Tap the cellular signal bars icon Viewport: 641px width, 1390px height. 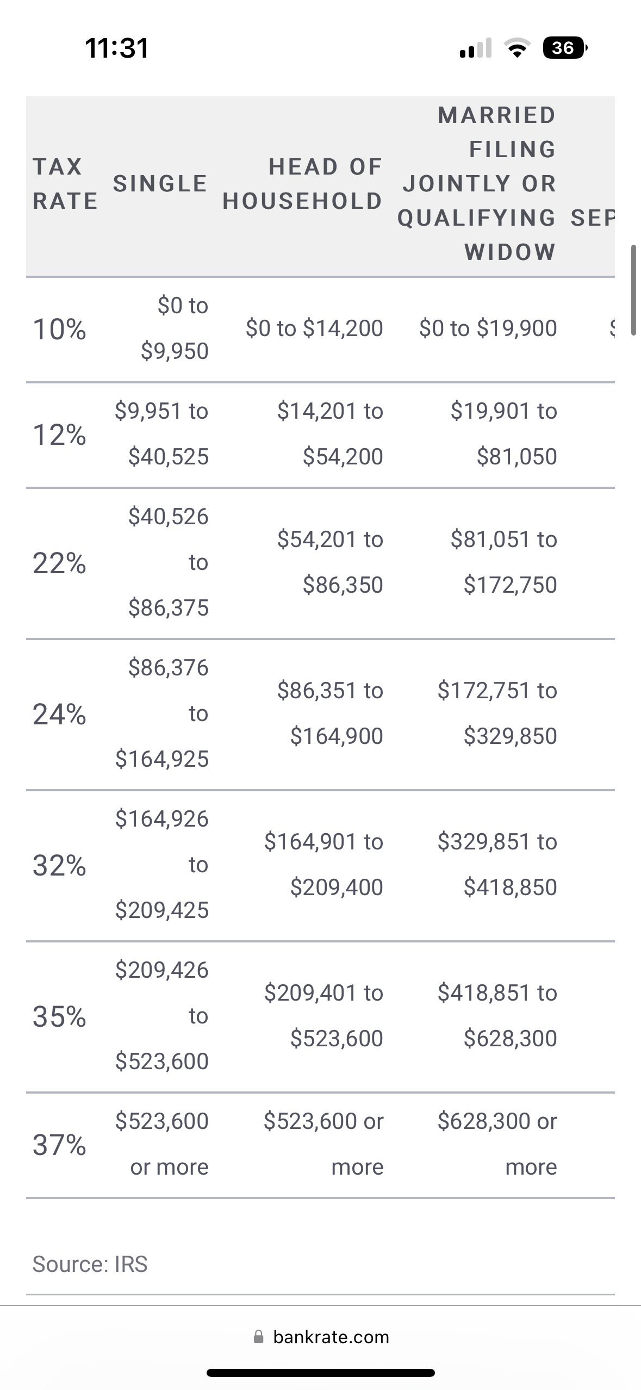pos(476,48)
